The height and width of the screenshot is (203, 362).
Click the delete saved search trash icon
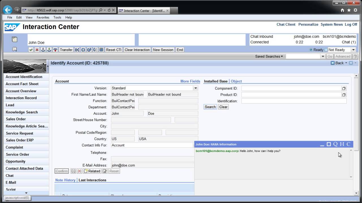click(355, 56)
